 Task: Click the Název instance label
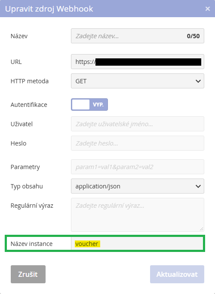(x=31, y=244)
